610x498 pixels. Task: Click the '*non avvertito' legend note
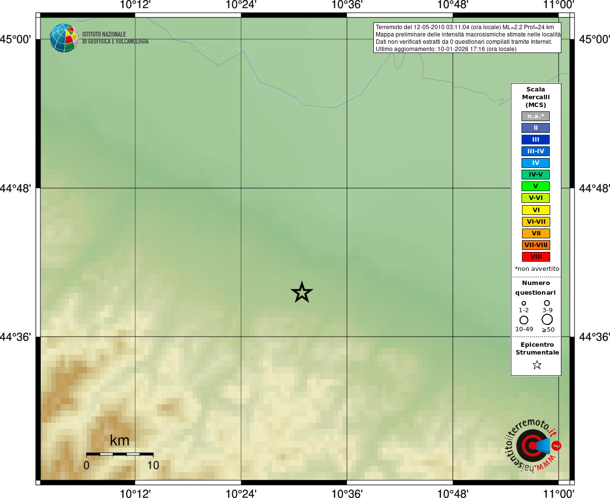click(x=537, y=269)
